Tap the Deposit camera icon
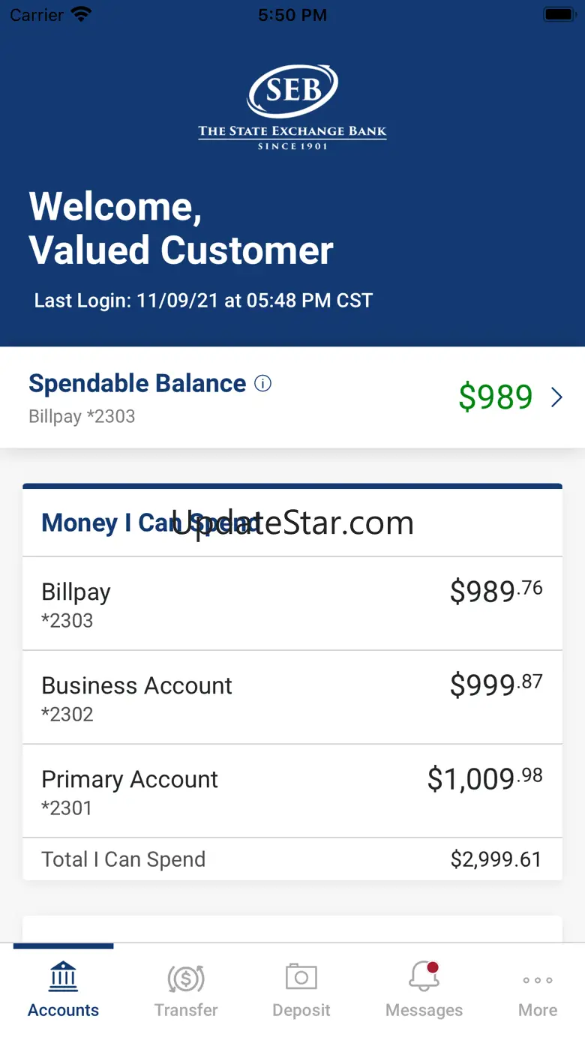The image size is (585, 1040). pyautogui.click(x=301, y=977)
